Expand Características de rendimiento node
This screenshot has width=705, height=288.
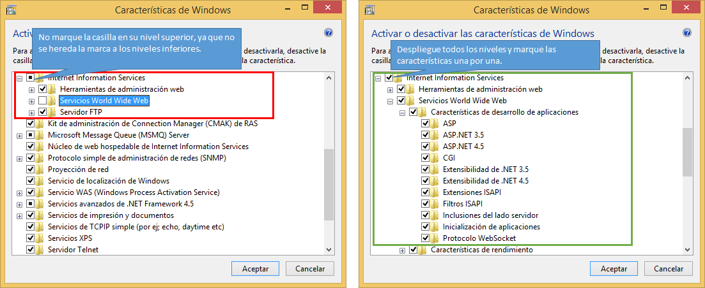[403, 250]
